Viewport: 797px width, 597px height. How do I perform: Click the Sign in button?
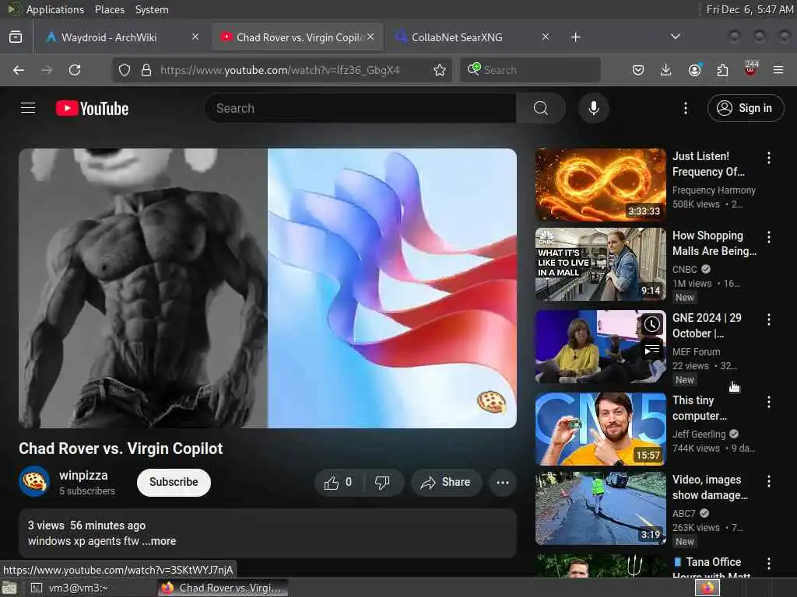pos(746,108)
